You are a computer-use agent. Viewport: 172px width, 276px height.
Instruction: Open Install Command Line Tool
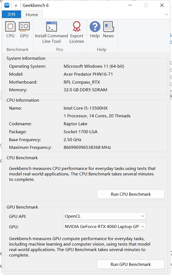pos(51,32)
